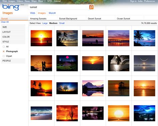Go to Hotmail link
This screenshot has width=158, height=126.
57,1
